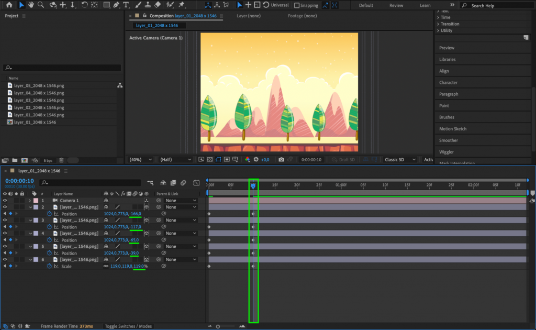Toggle Motion Blur for the composition
The image size is (536, 330).
pyautogui.click(x=183, y=182)
